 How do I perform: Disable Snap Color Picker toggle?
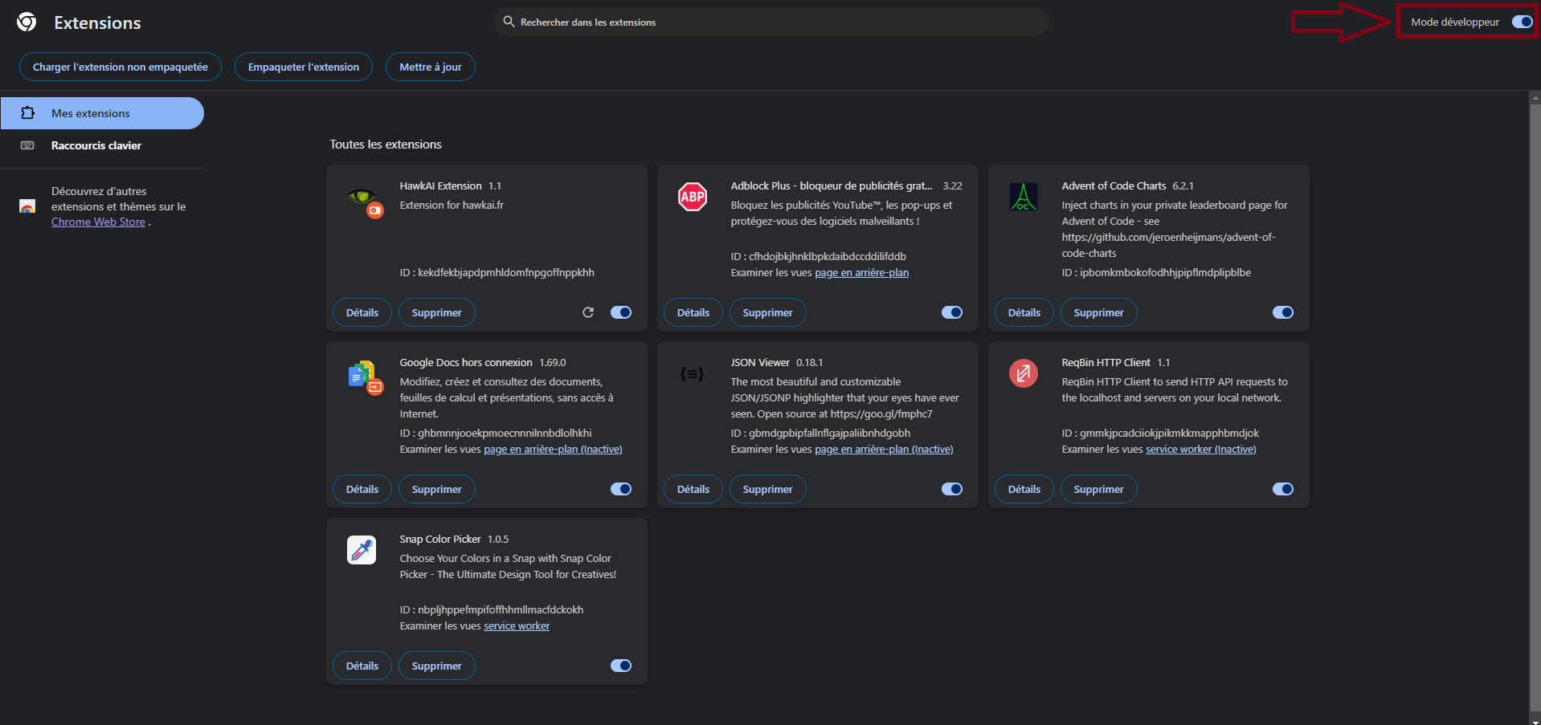(621, 666)
